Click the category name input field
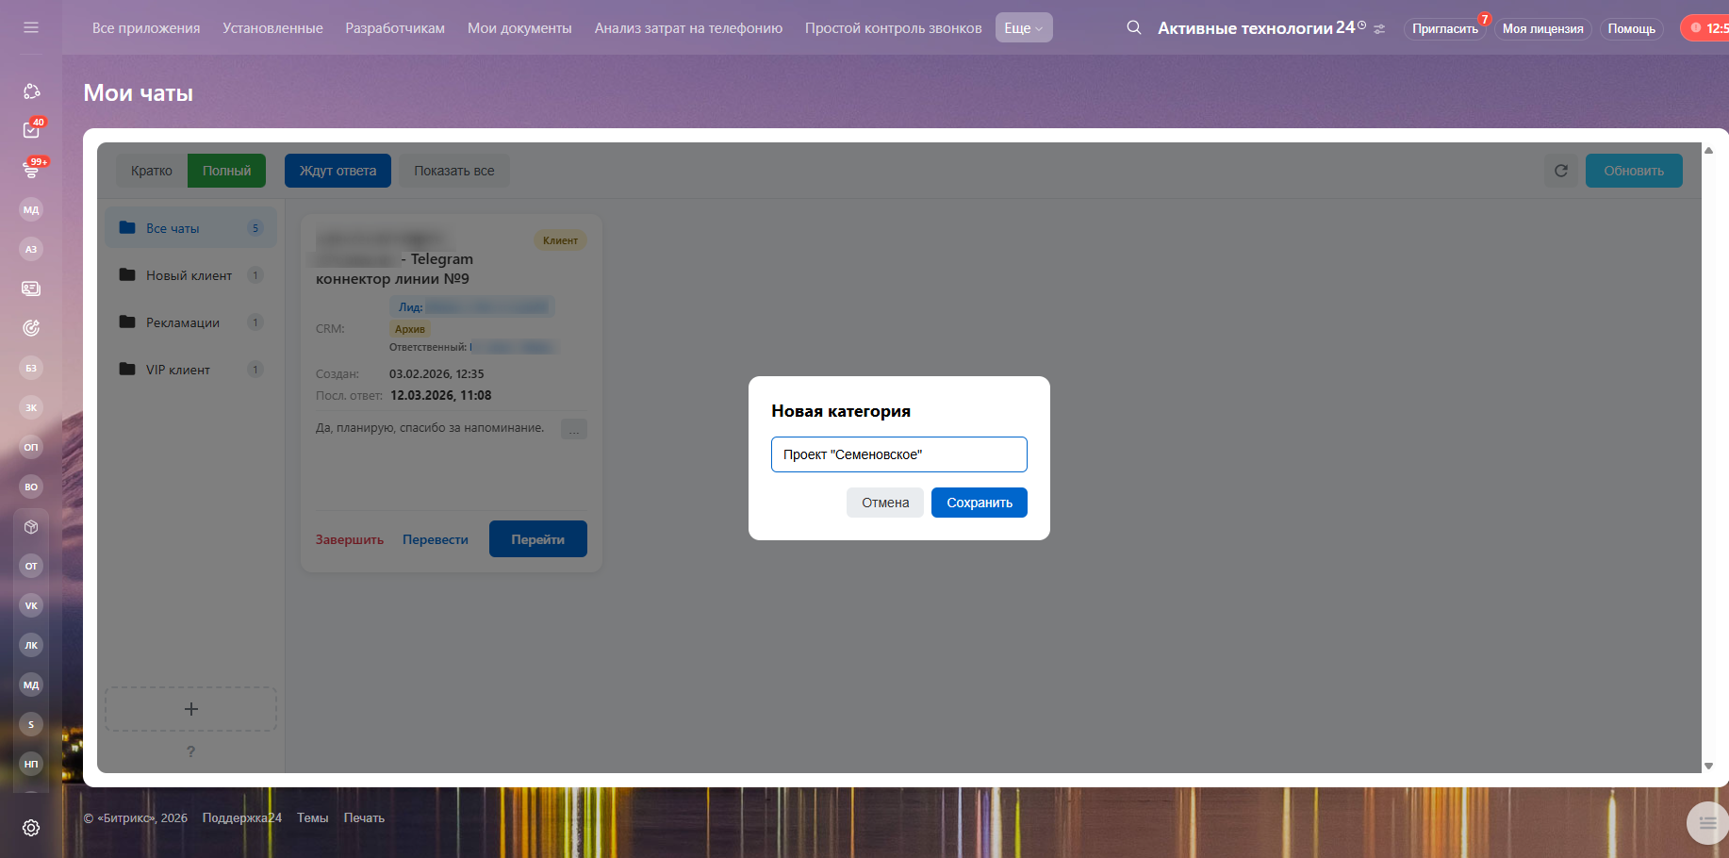1729x858 pixels. (898, 454)
